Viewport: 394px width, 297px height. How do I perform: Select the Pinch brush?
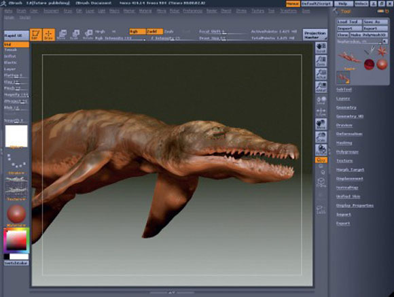(x=16, y=88)
